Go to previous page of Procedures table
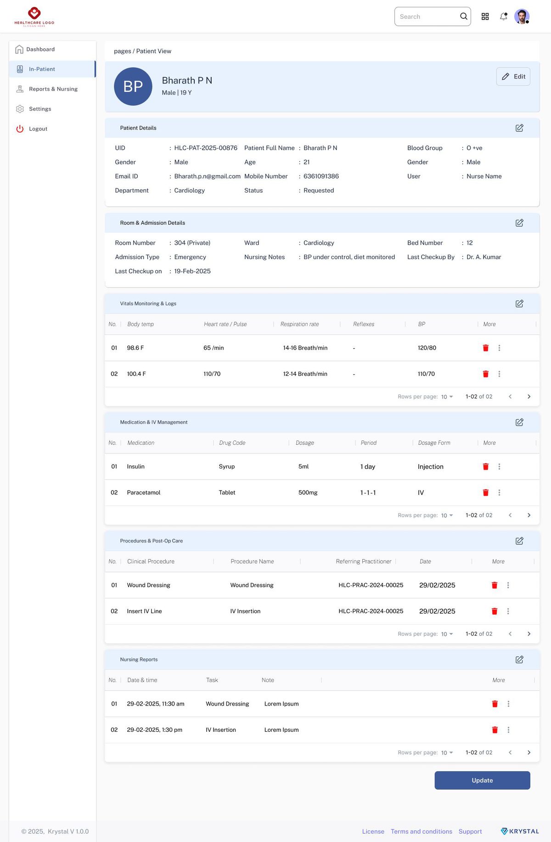 click(510, 634)
